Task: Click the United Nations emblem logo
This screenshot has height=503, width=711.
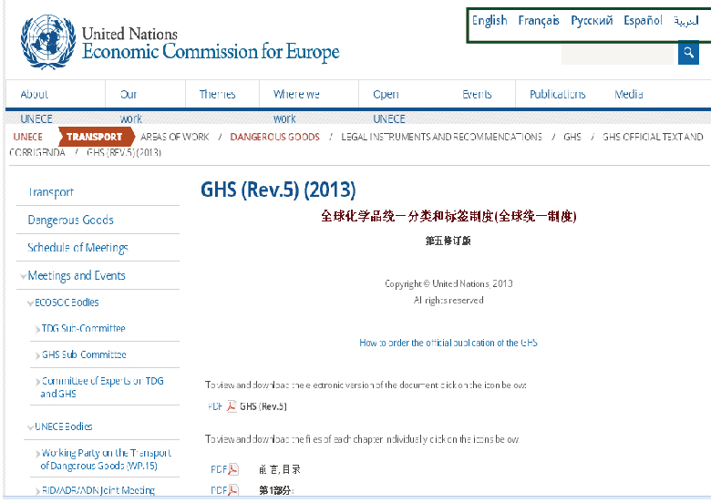Action: point(46,42)
